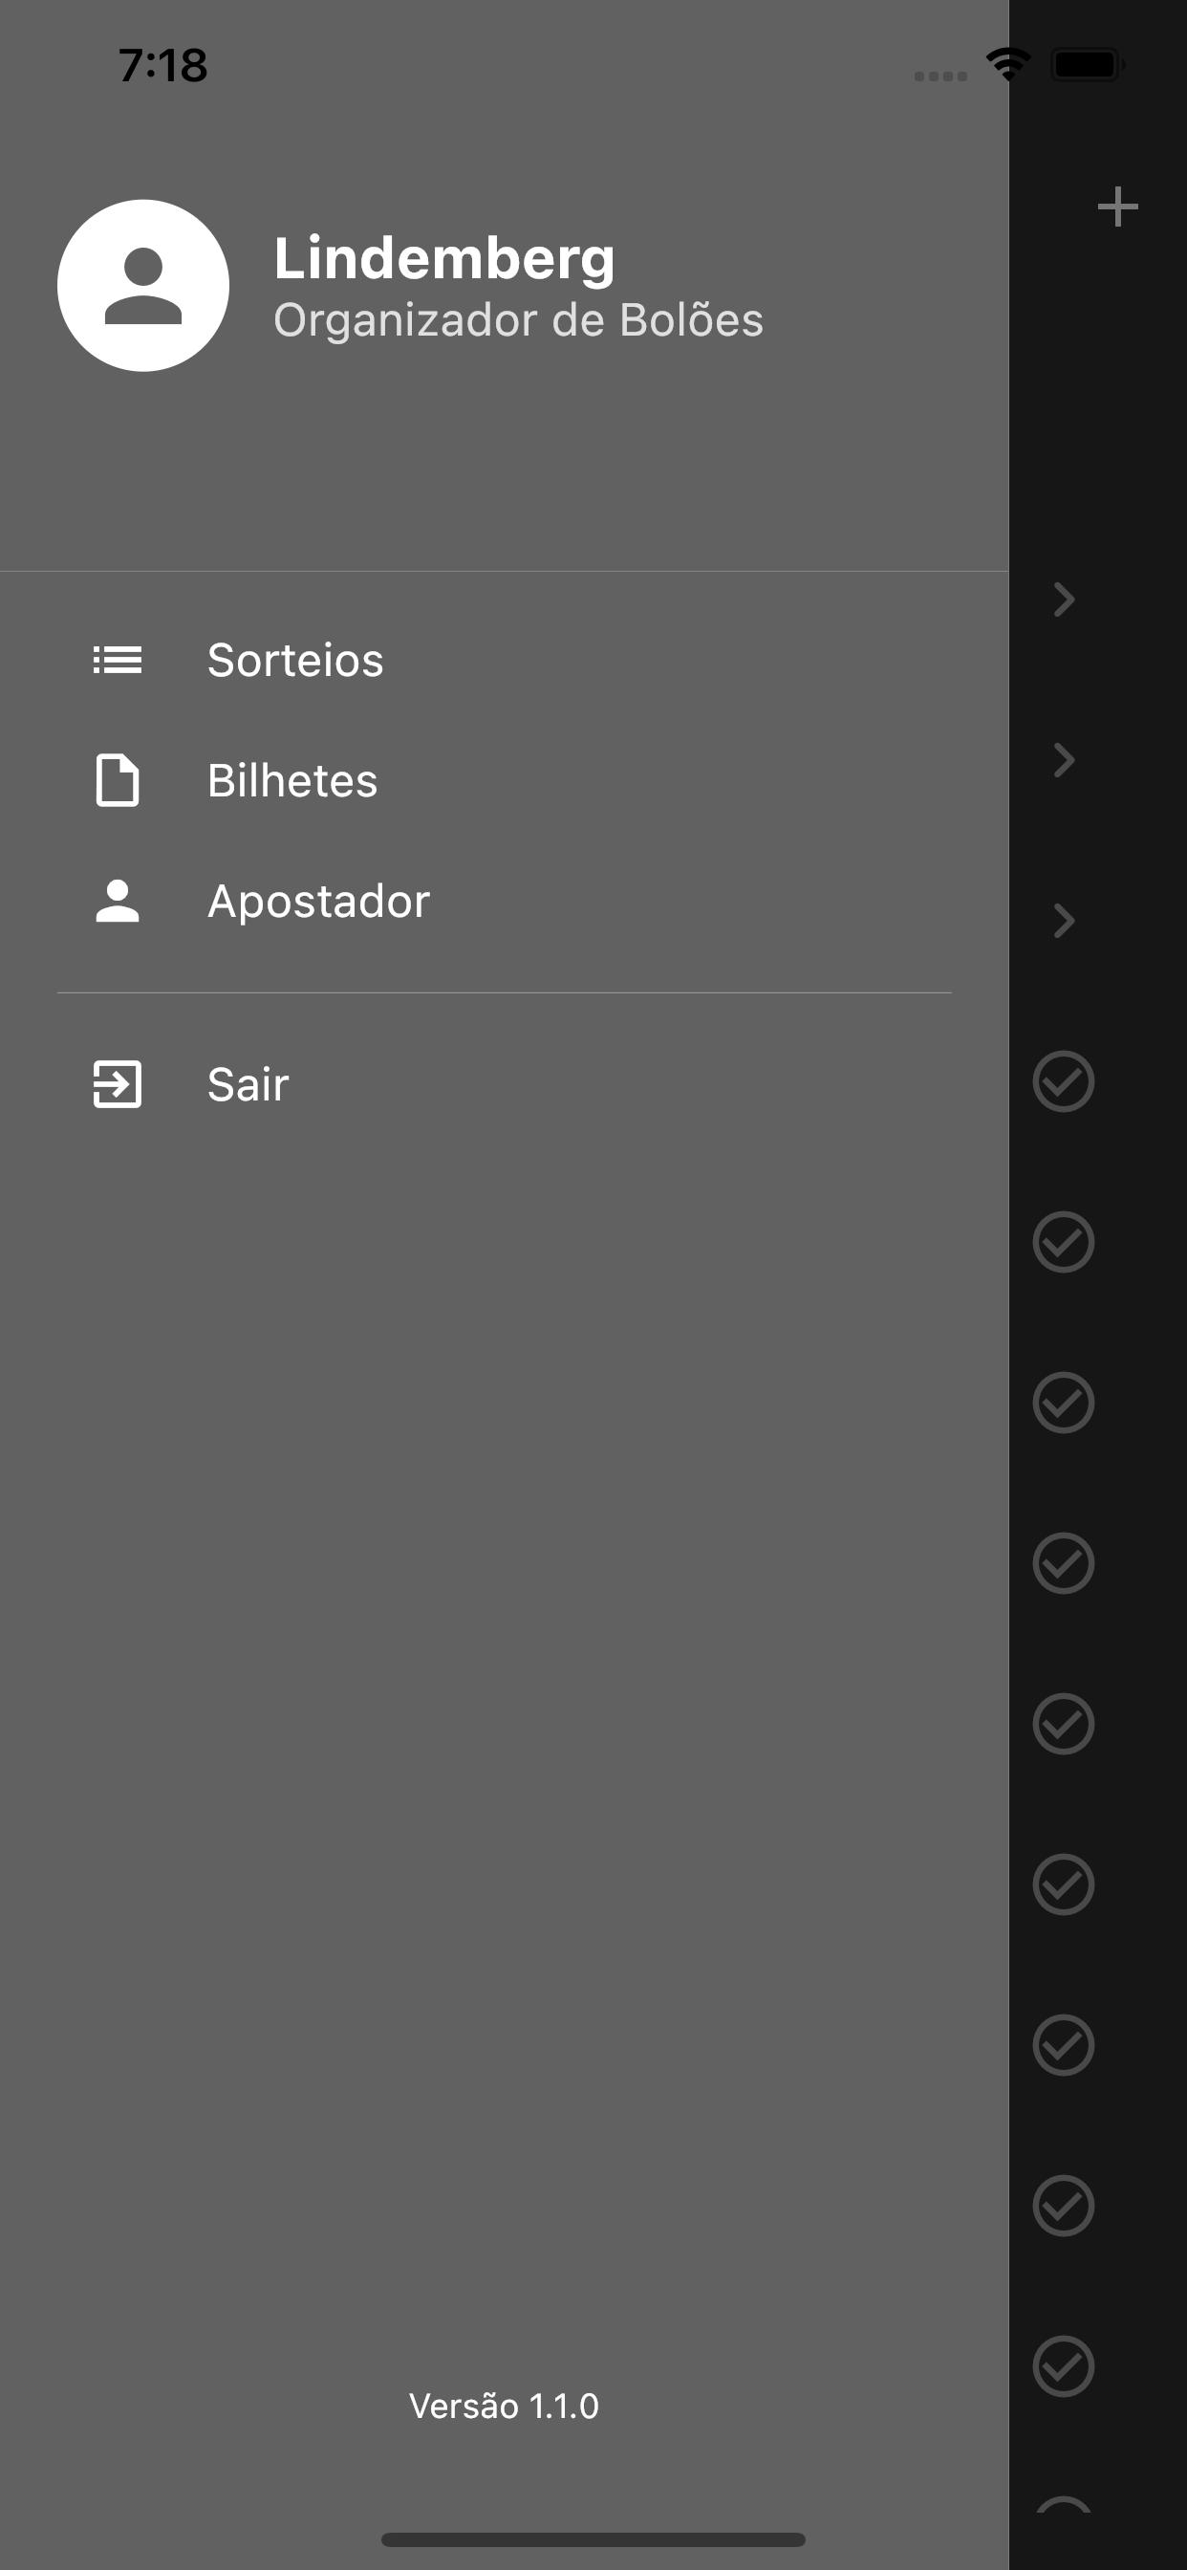1187x2570 pixels.
Task: Tap the home indicator bar
Action: pos(593,2539)
